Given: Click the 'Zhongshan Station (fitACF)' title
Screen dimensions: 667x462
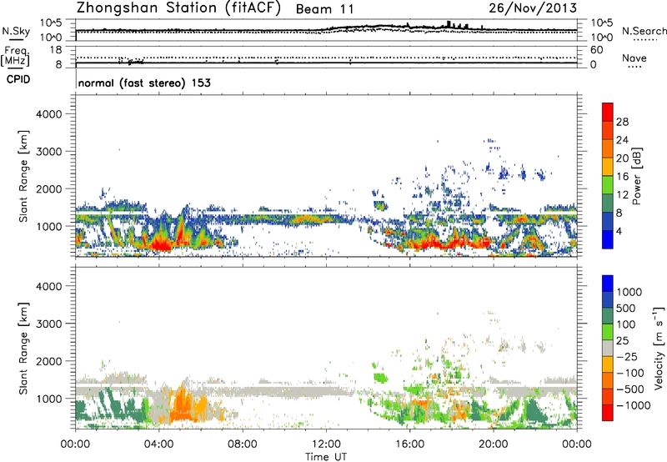Looking at the screenshot, I should coord(178,8).
